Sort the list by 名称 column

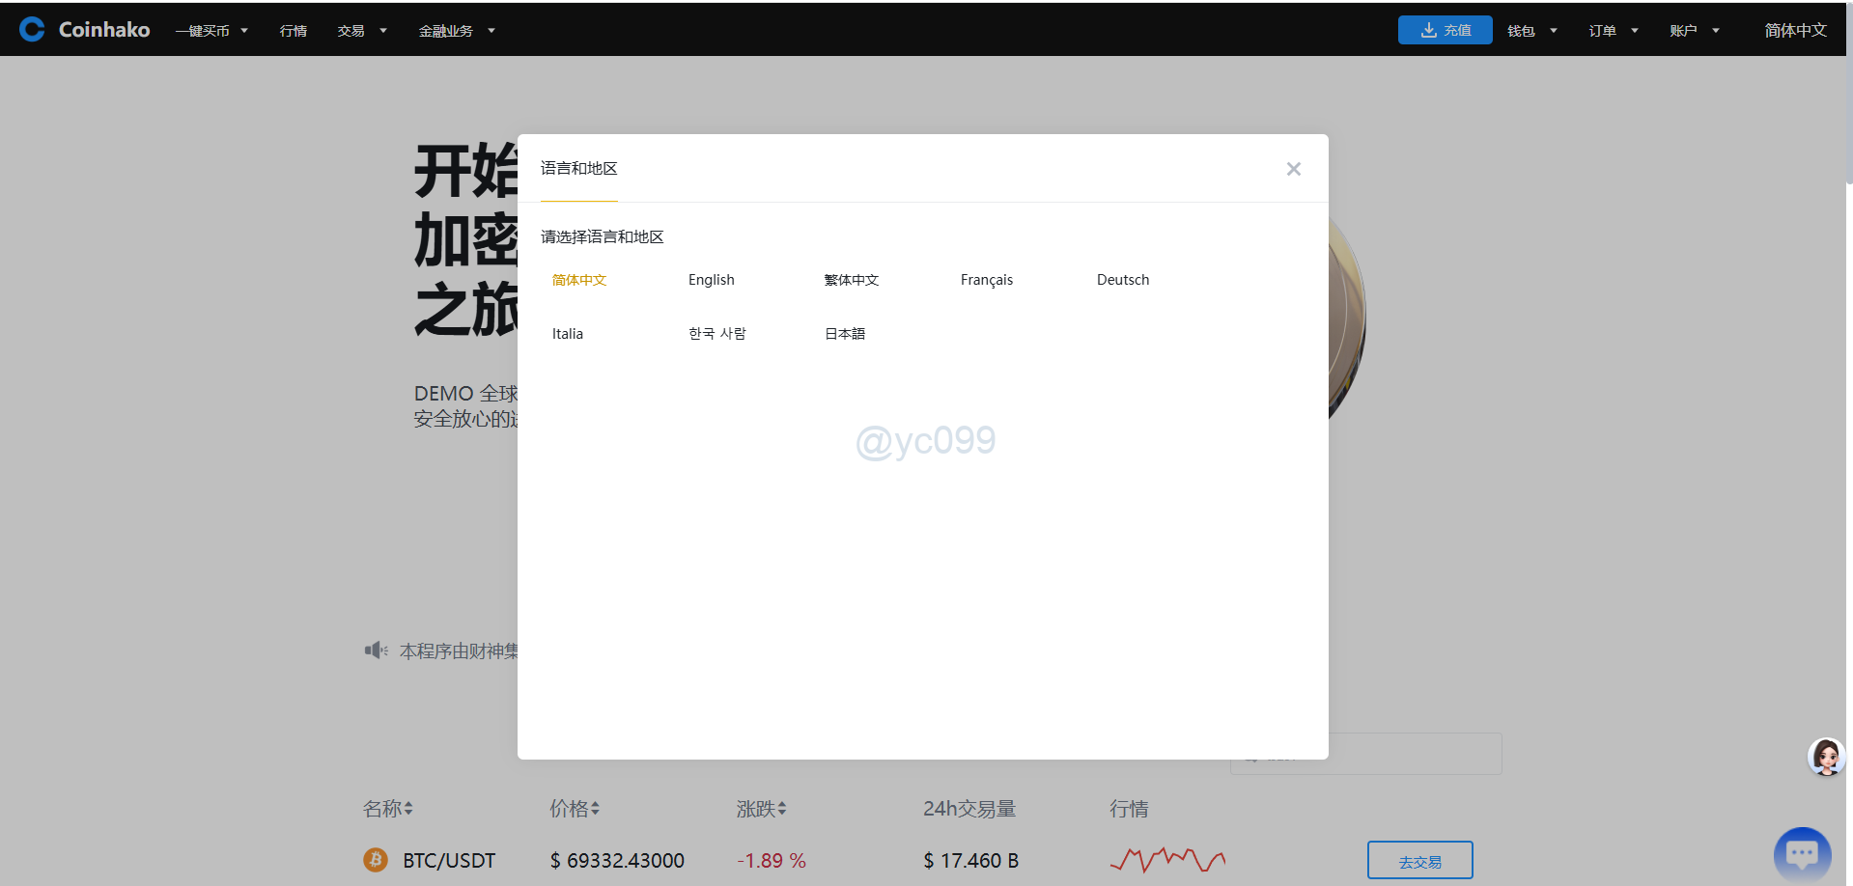tap(388, 809)
